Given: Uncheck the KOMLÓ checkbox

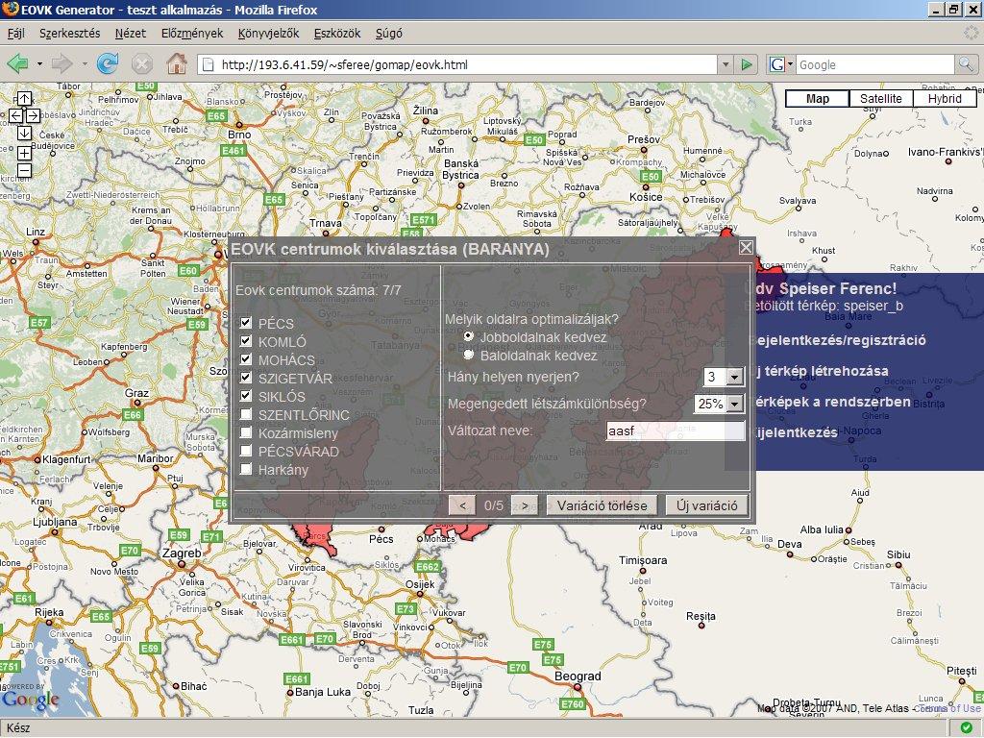Looking at the screenshot, I should tap(246, 341).
